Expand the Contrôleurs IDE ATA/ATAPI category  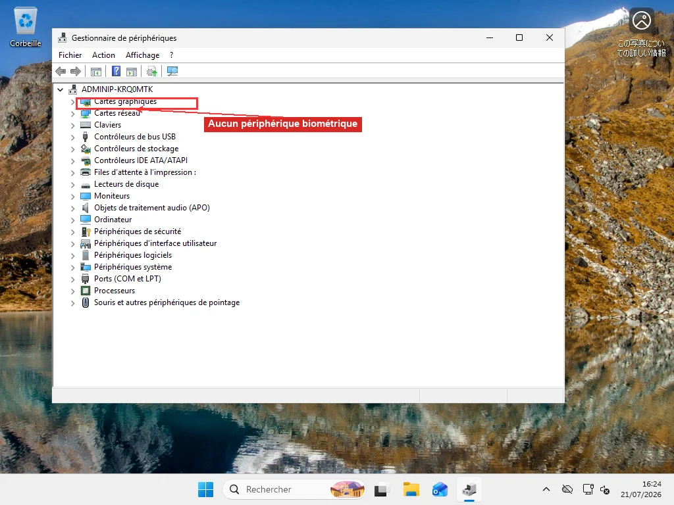tap(72, 161)
